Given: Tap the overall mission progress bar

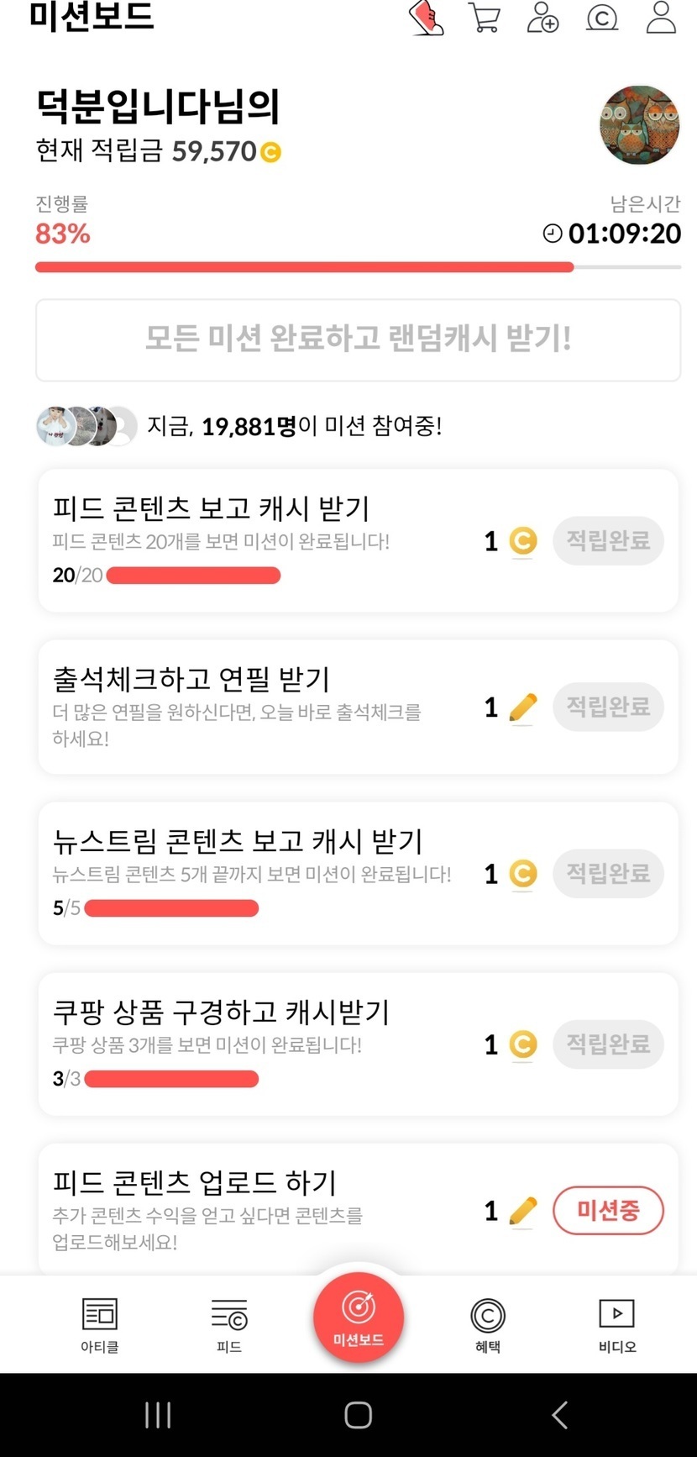Looking at the screenshot, I should point(358,267).
